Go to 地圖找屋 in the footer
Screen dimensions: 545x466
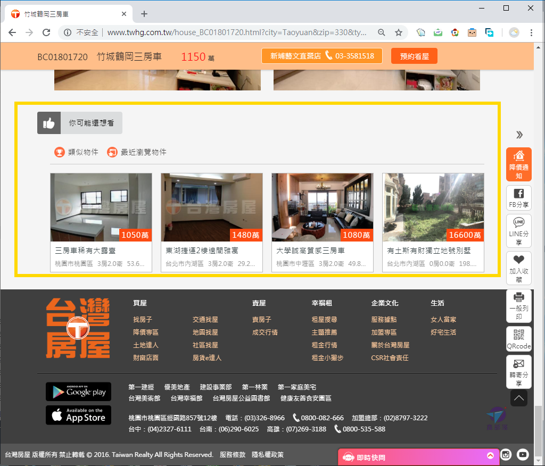pos(205,332)
